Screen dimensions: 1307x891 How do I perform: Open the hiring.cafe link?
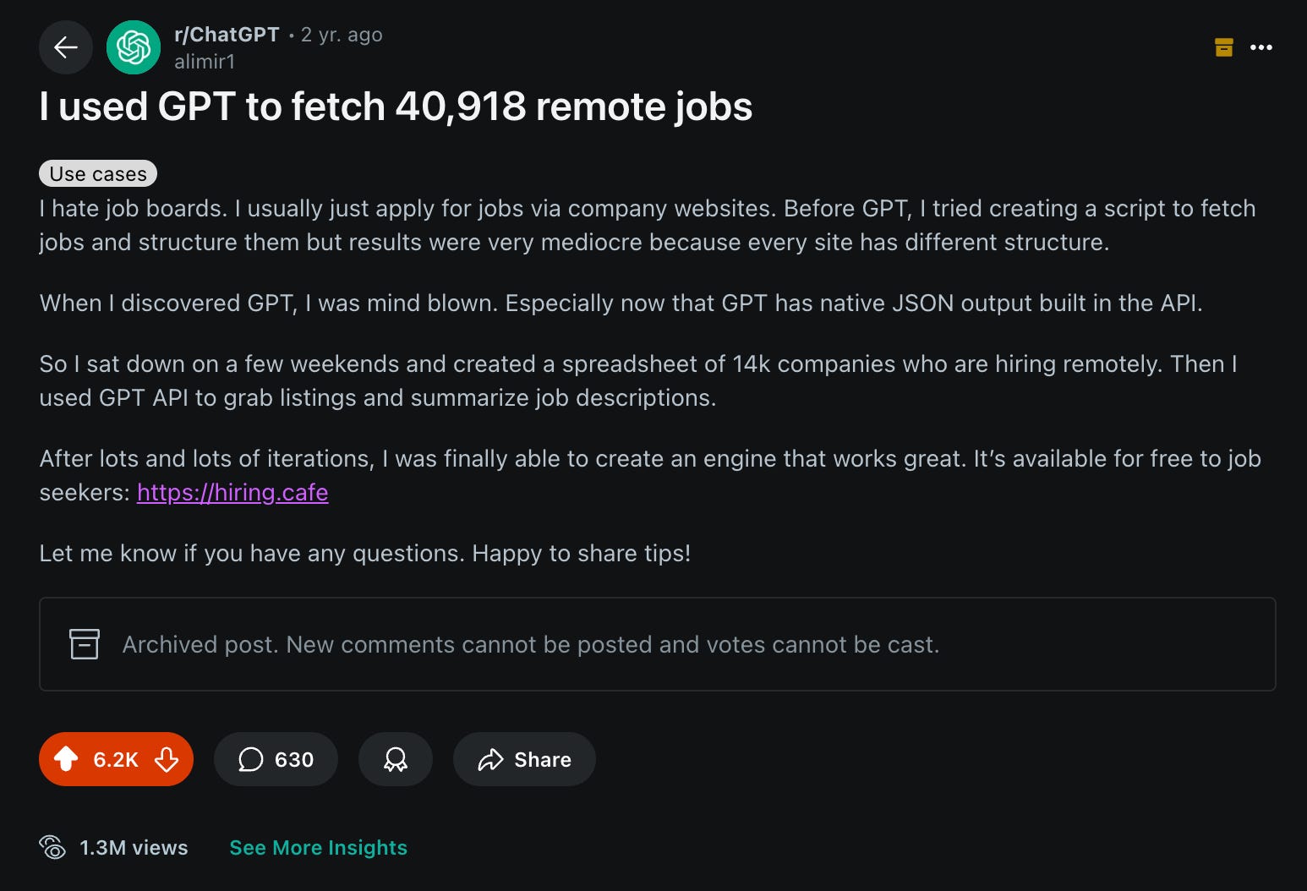tap(232, 492)
